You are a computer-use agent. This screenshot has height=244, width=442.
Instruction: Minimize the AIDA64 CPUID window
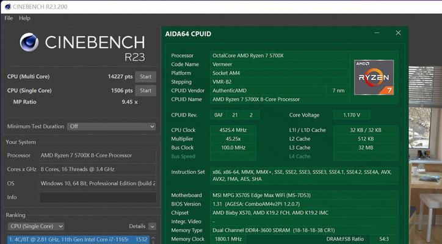pyautogui.click(x=377, y=33)
